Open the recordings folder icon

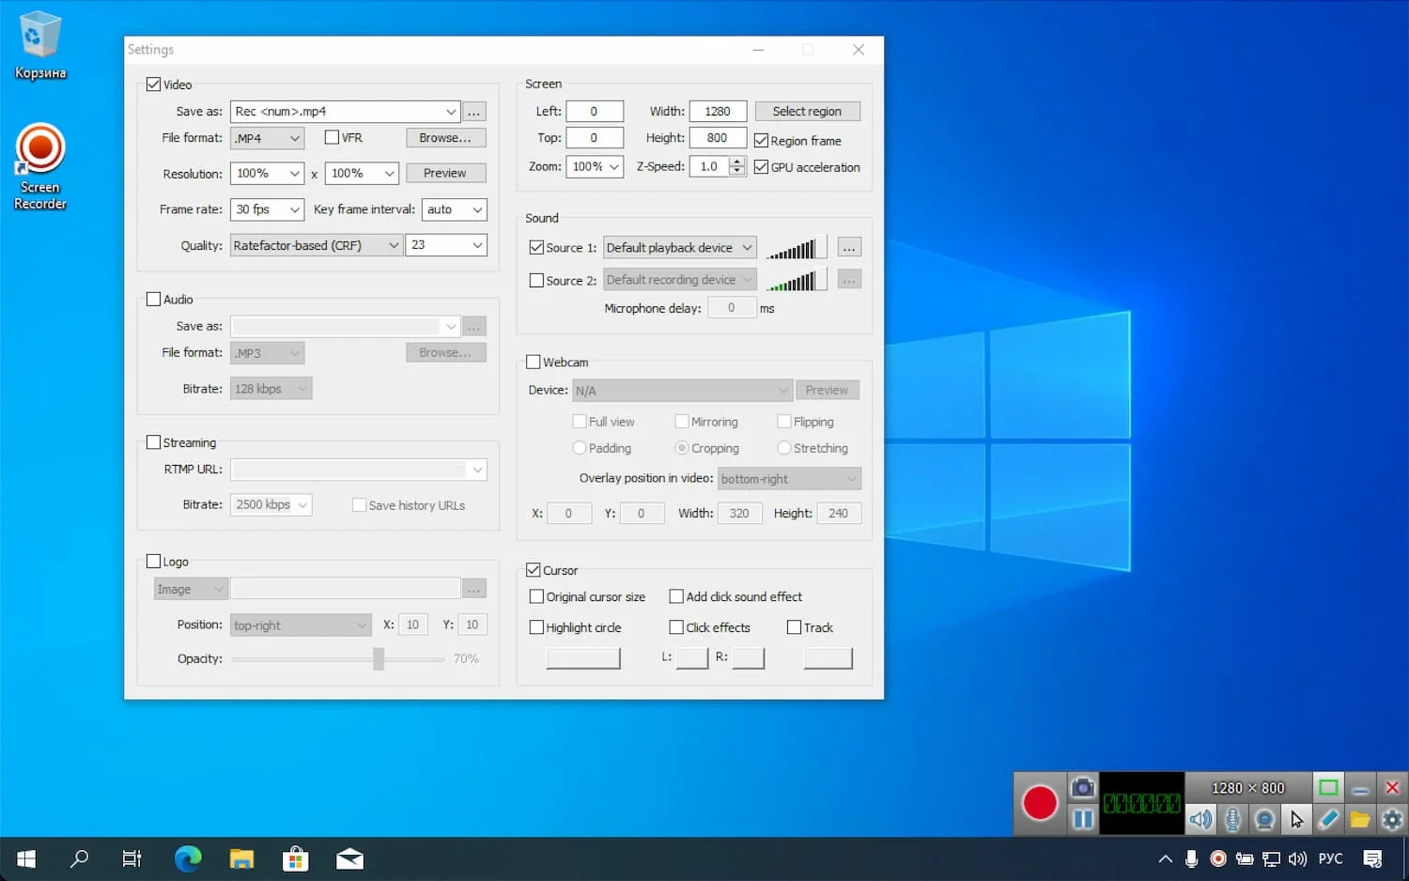pyautogui.click(x=1360, y=819)
